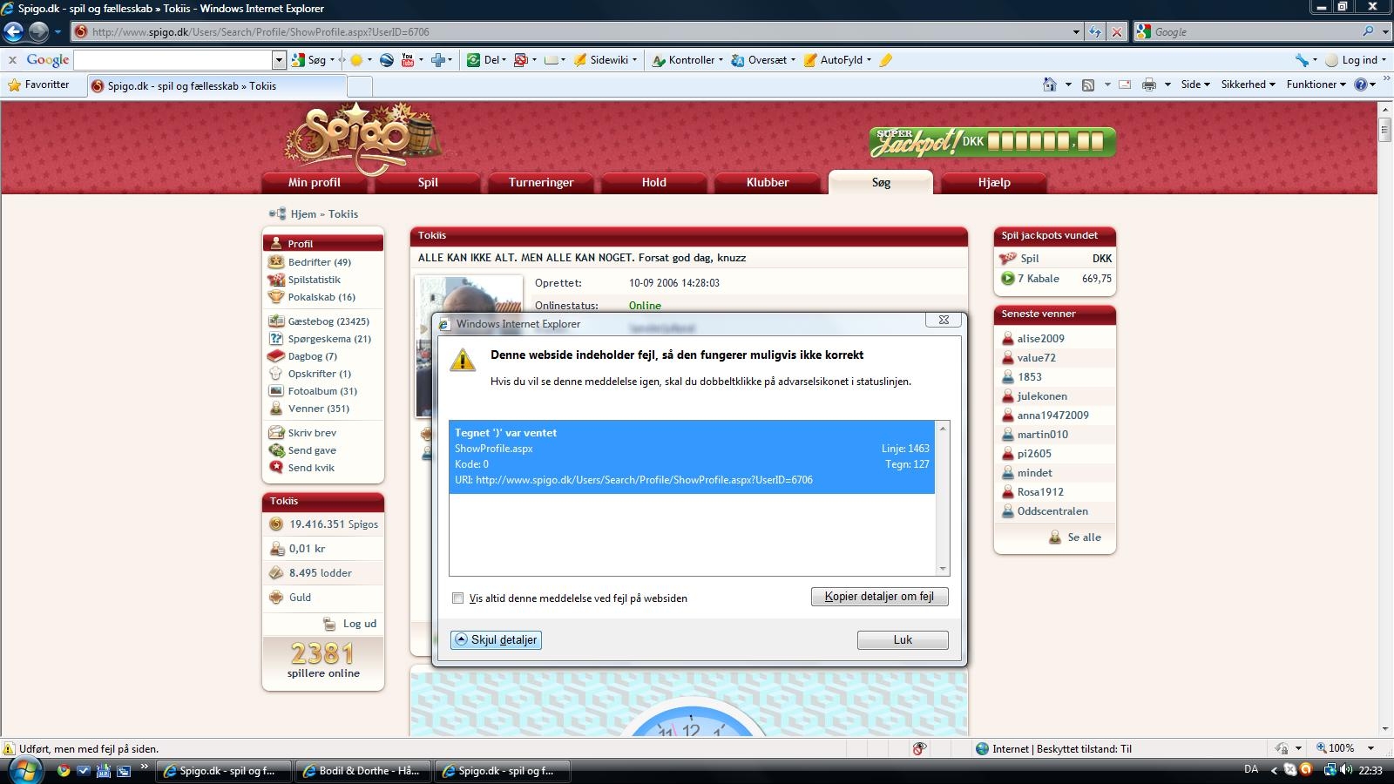Click the Favoritter star icon
The height and width of the screenshot is (784, 1394).
tap(14, 85)
